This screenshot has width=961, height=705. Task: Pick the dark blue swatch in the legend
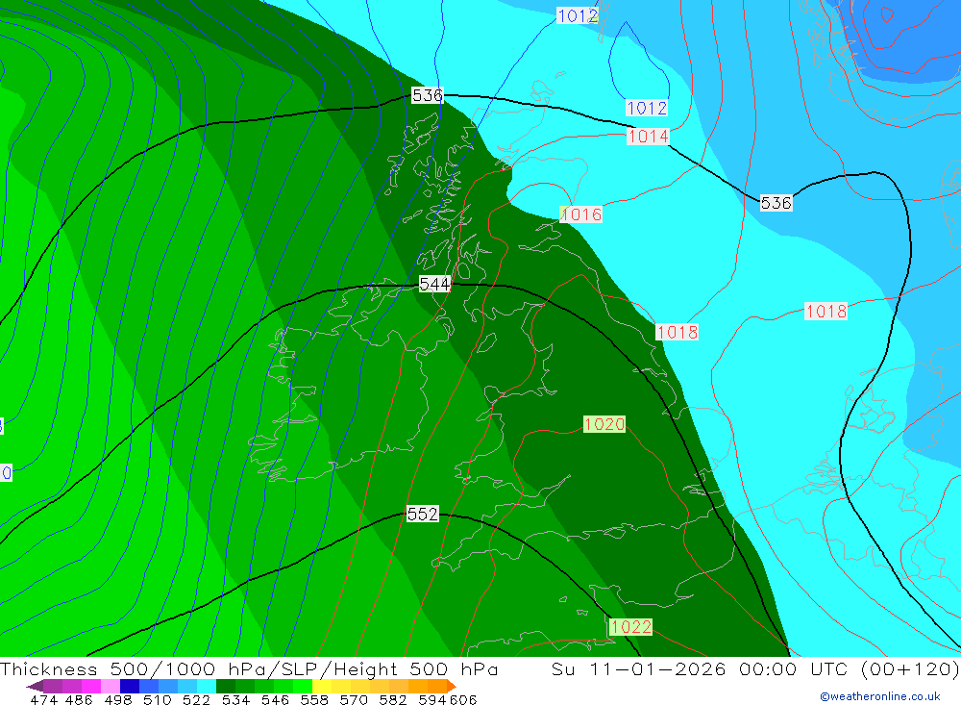click(130, 686)
